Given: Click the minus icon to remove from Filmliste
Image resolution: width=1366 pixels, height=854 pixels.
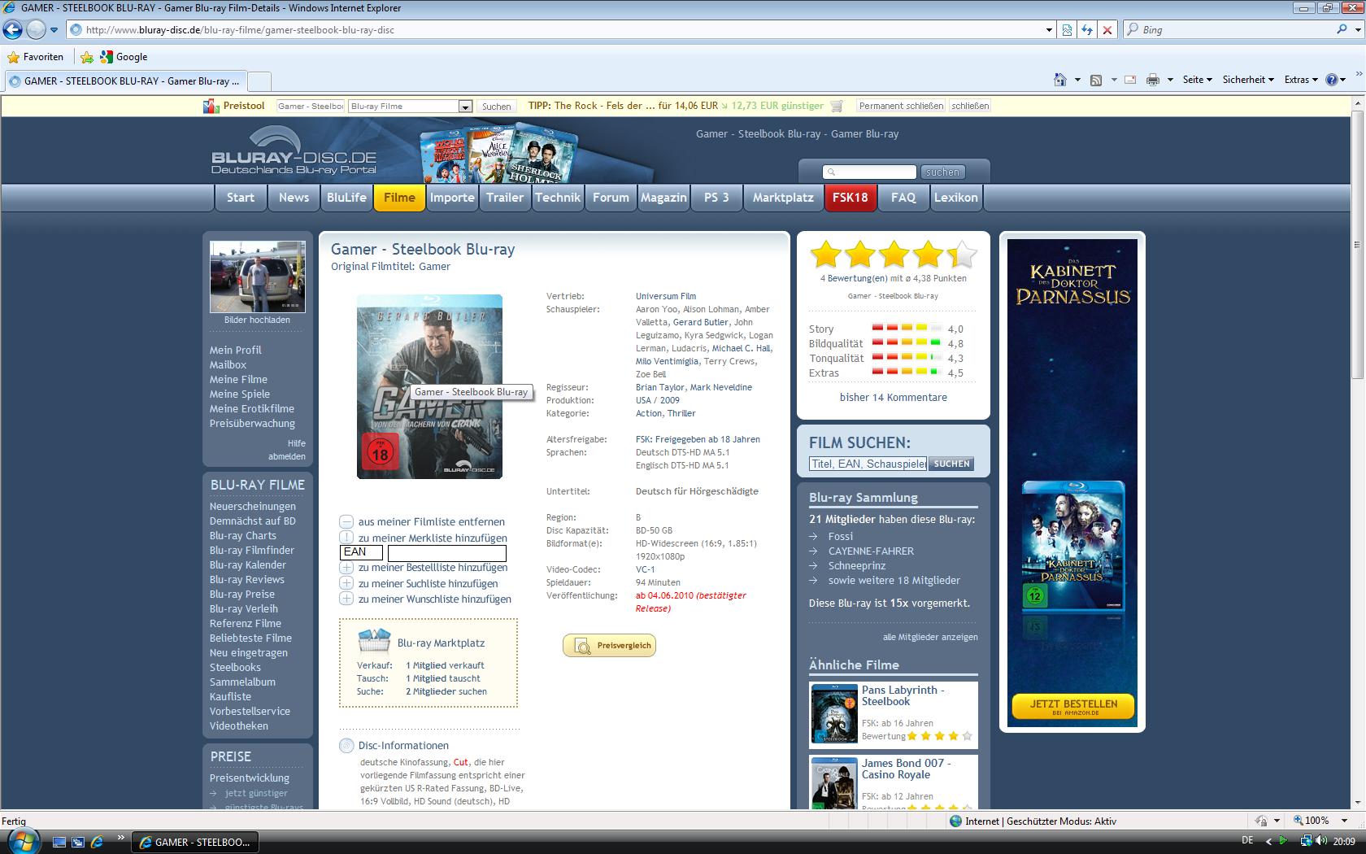Looking at the screenshot, I should (346, 521).
